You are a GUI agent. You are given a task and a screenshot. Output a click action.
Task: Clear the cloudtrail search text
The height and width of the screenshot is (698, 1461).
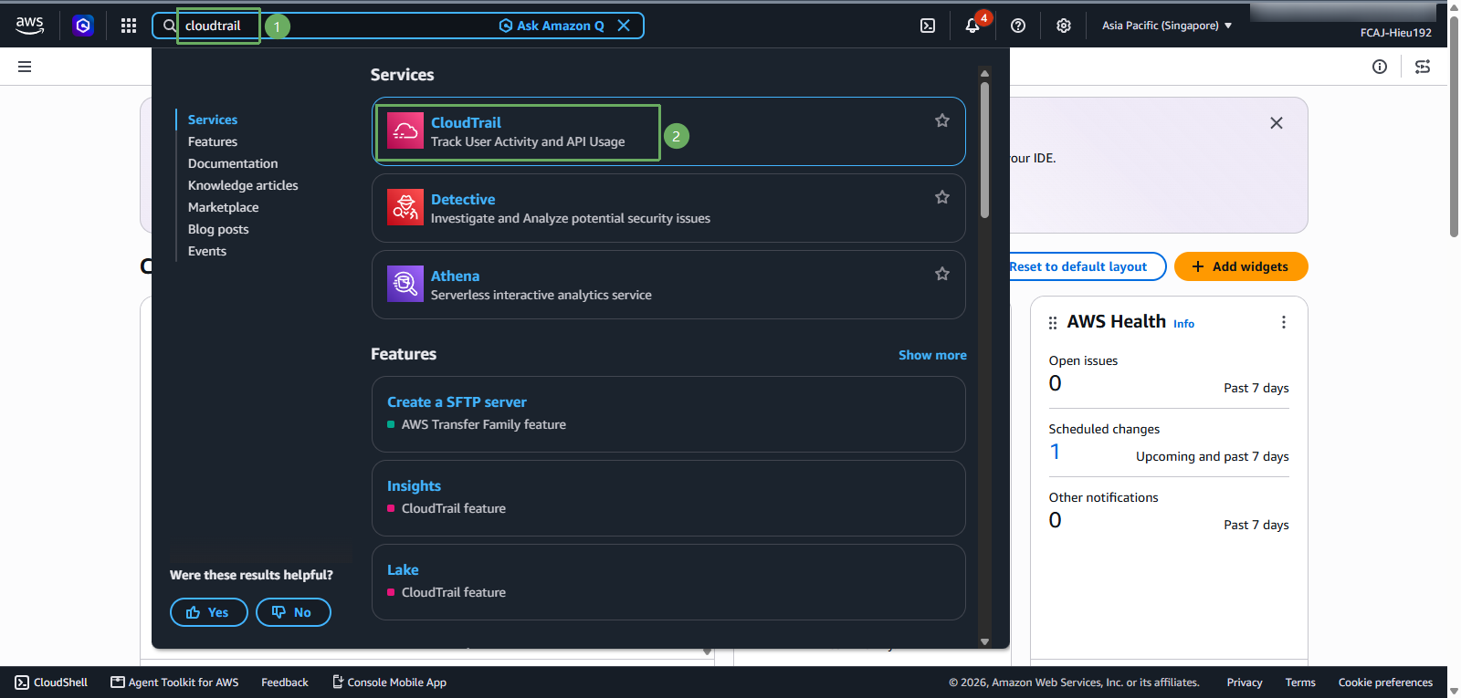[x=624, y=26]
